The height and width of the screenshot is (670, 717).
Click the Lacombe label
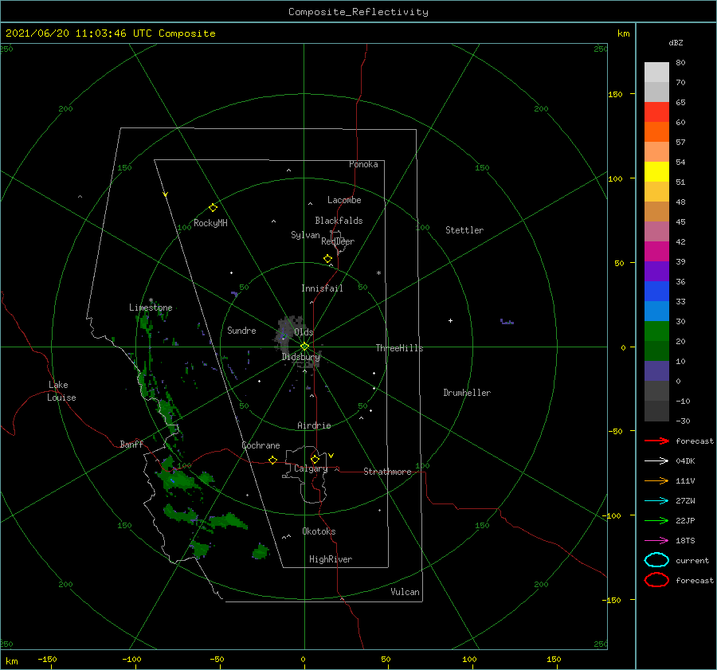pos(344,200)
